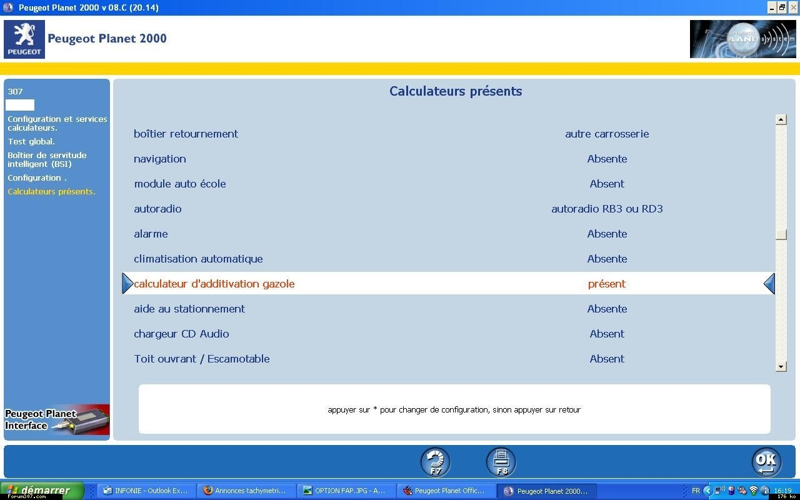Select Test global in sidebar
The height and width of the screenshot is (500, 800).
pos(31,142)
